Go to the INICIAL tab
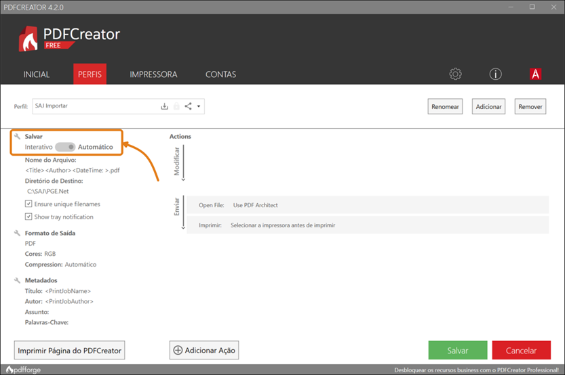Viewport: 565px width, 375px height. (x=37, y=74)
